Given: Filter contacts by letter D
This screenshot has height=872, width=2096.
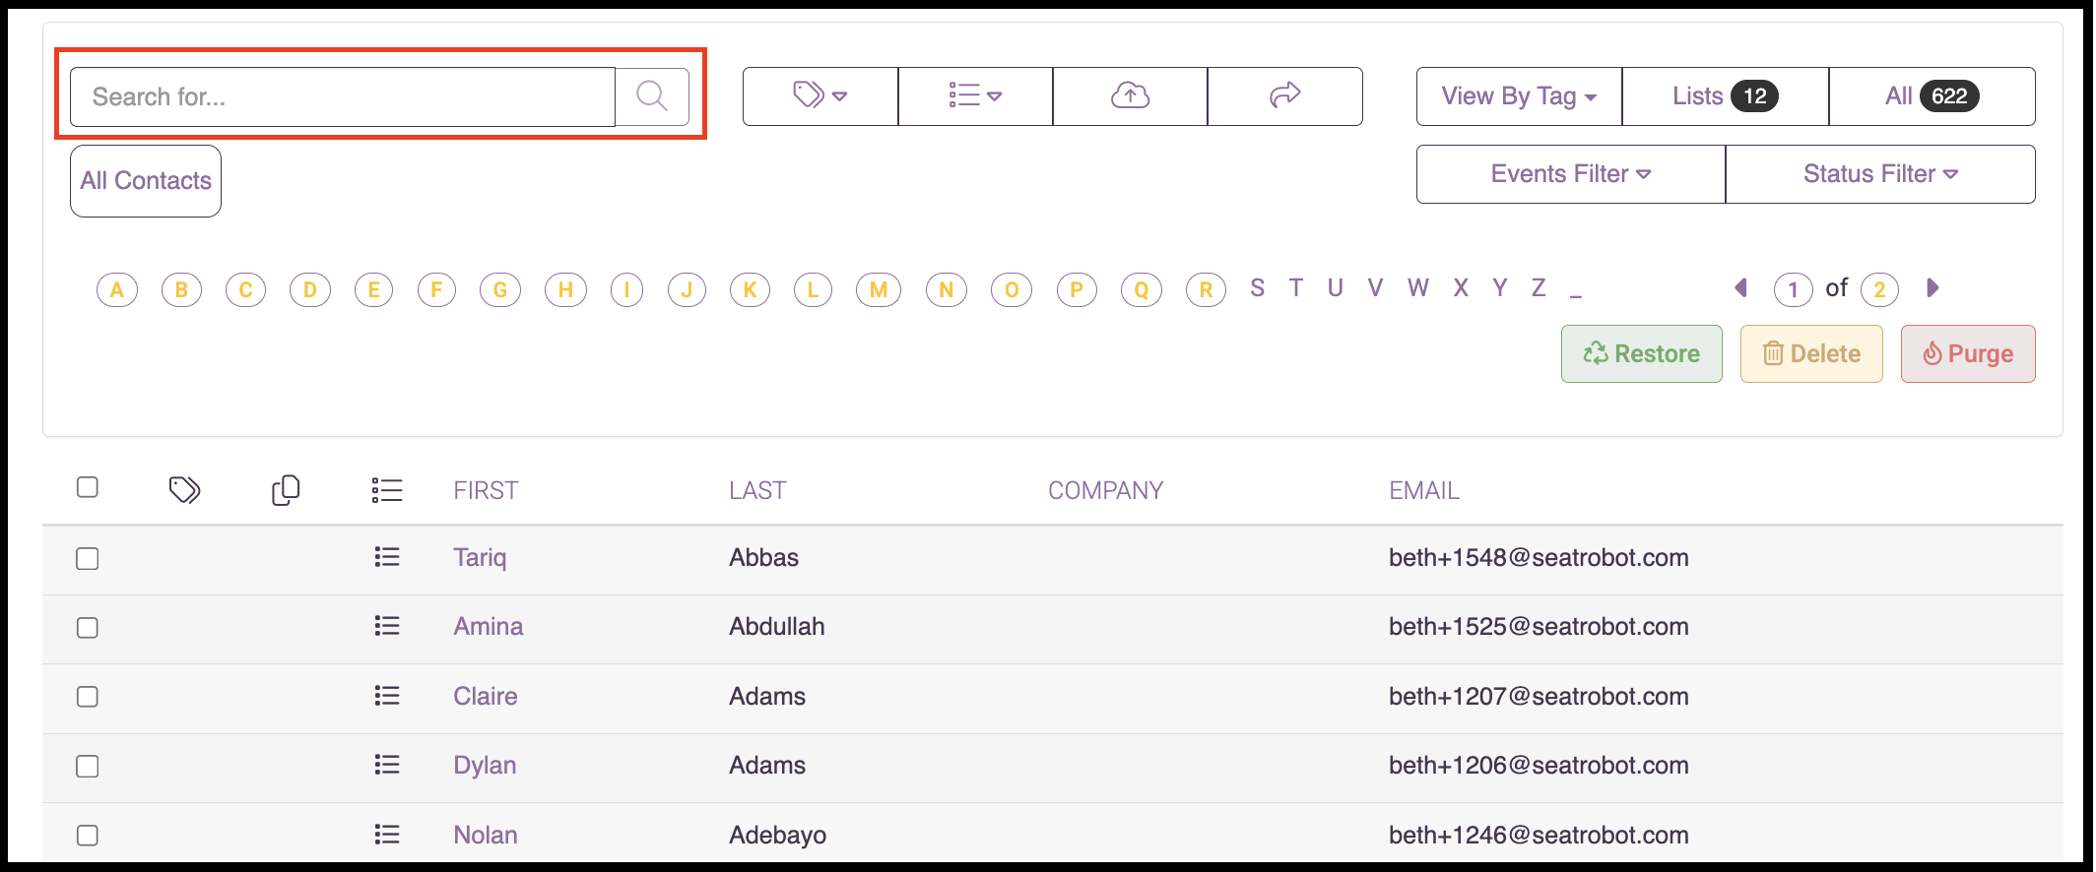Looking at the screenshot, I should coord(310,289).
